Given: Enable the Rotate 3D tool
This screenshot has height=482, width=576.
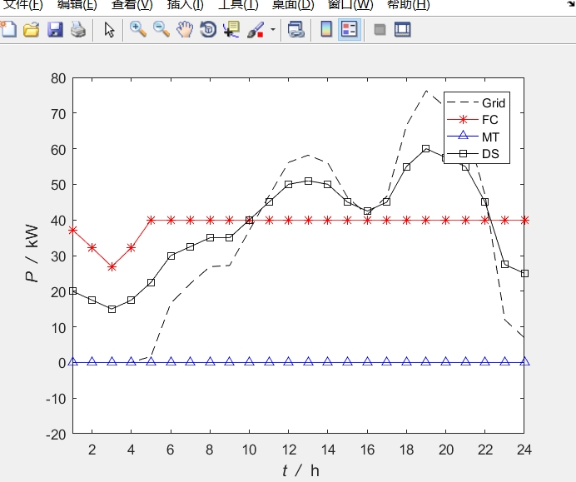Looking at the screenshot, I should [x=208, y=29].
